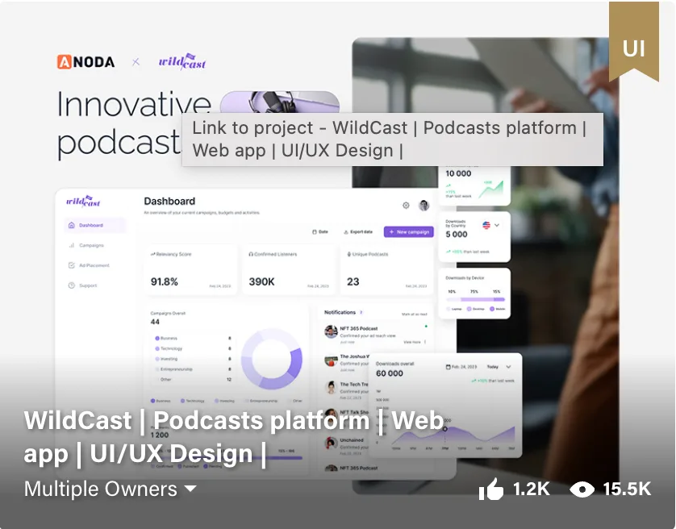Click the Downloads by Device progress bar
Image resolution: width=676 pixels, height=529 pixels.
(x=475, y=299)
